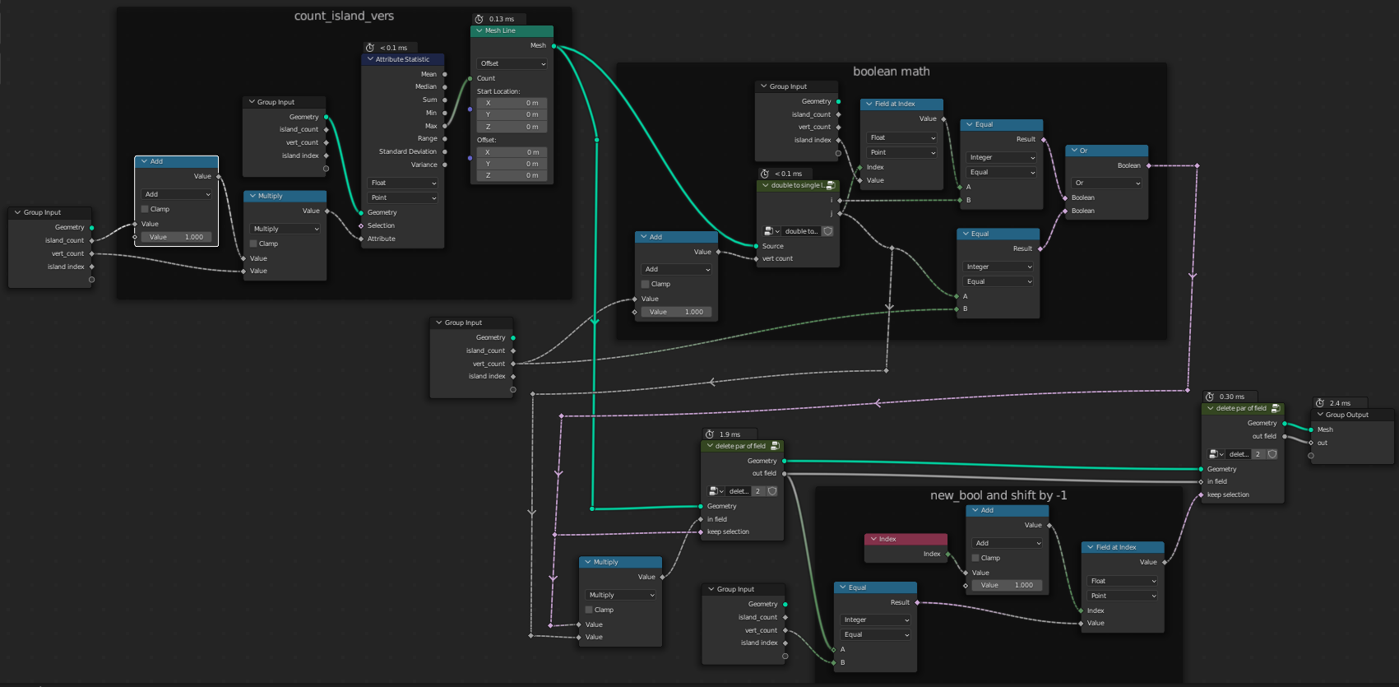Image resolution: width=1399 pixels, height=687 pixels.
Task: Enable Clamp on Add node in count_island_vers frame
Action: point(146,209)
